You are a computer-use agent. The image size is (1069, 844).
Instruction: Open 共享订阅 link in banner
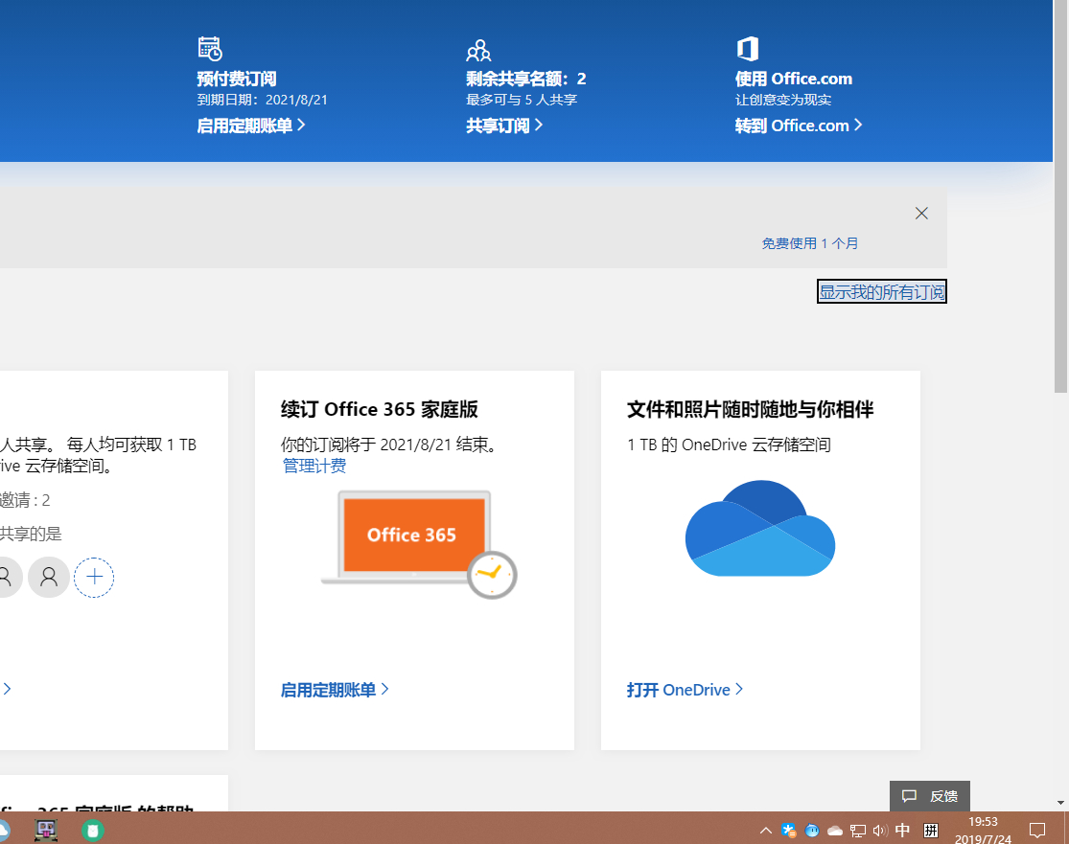pyautogui.click(x=504, y=125)
